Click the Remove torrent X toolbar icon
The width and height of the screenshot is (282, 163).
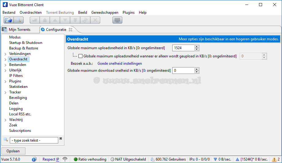pyautogui.click(x=95, y=20)
